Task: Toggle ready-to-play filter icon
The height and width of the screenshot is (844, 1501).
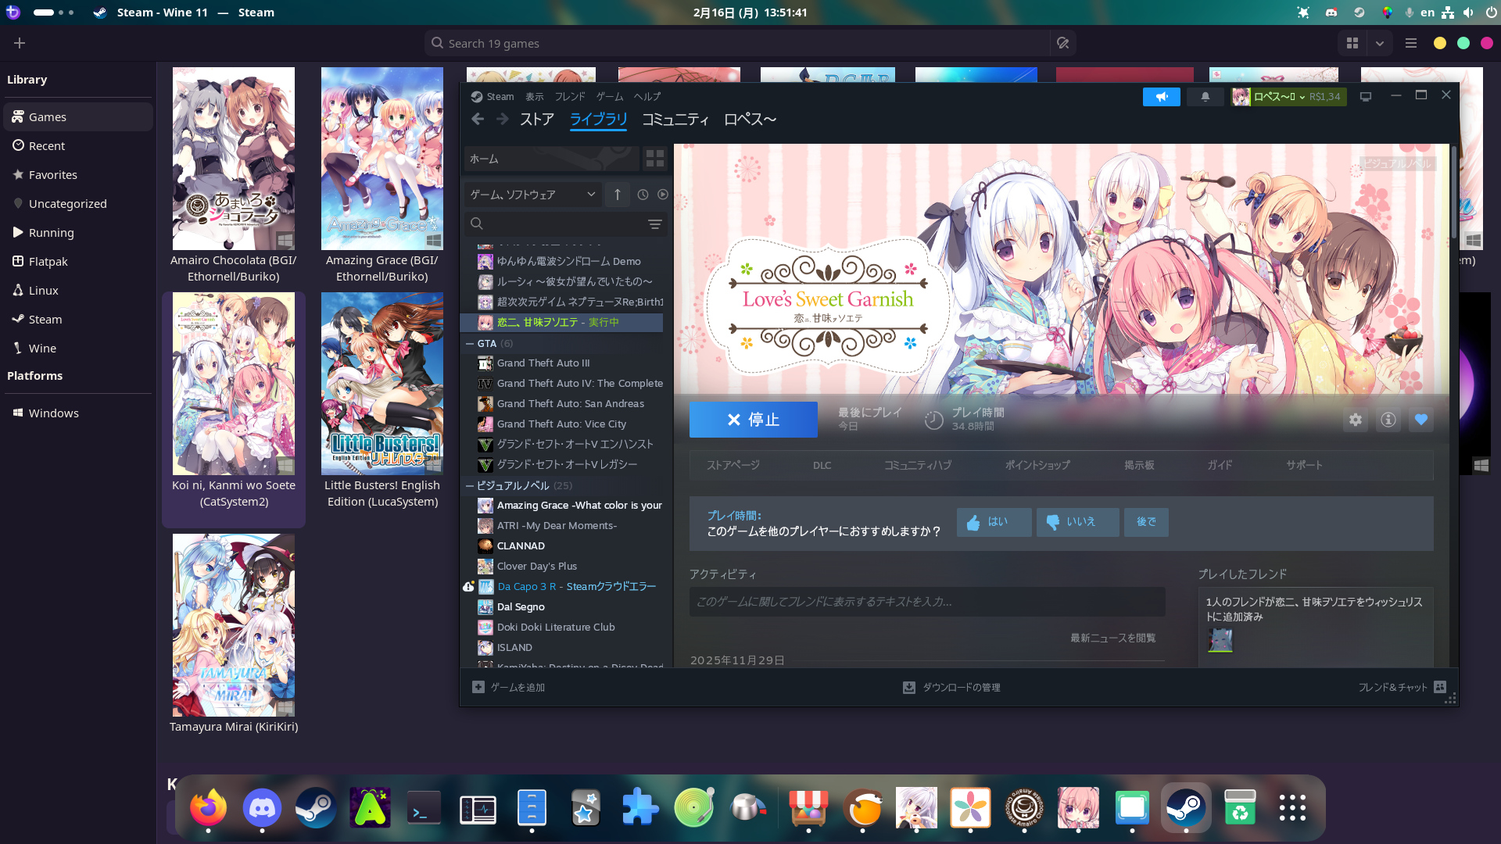Action: pos(663,195)
